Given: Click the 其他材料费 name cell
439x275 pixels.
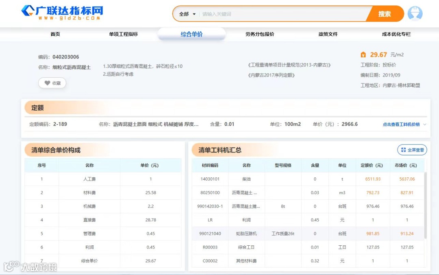Looking at the screenshot, I should pyautogui.click(x=246, y=261).
